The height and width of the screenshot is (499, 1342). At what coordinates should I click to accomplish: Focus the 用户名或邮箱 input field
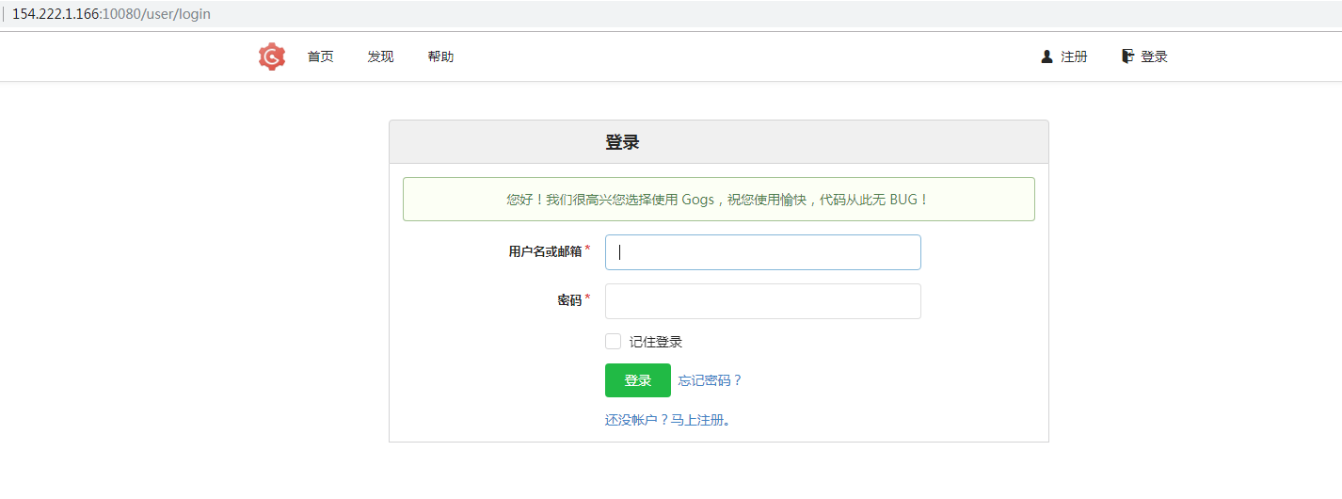coord(762,252)
